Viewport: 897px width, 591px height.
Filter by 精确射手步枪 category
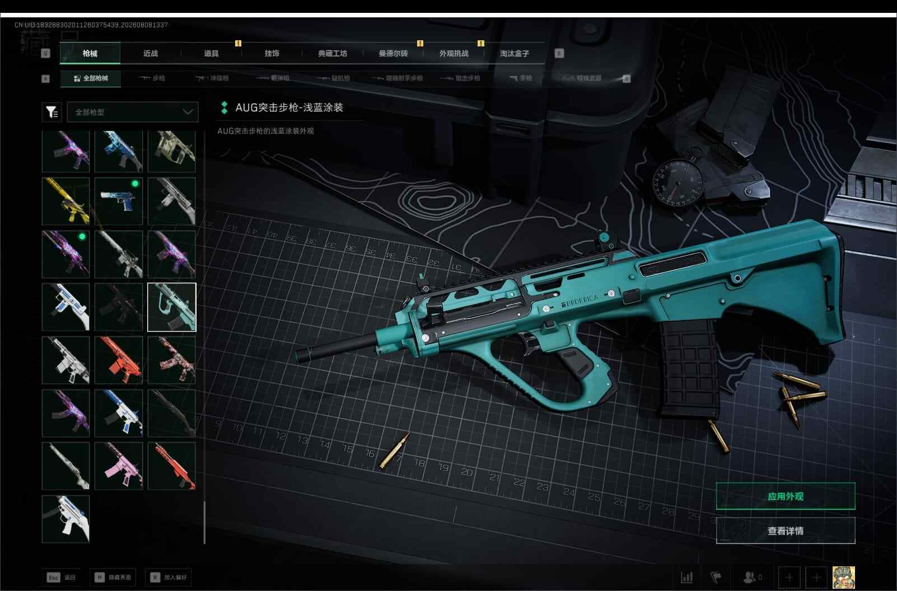[396, 78]
